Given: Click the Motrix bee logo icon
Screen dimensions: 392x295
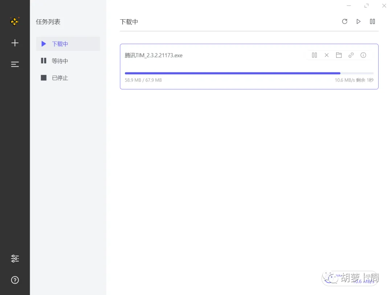Looking at the screenshot, I should click(x=15, y=21).
